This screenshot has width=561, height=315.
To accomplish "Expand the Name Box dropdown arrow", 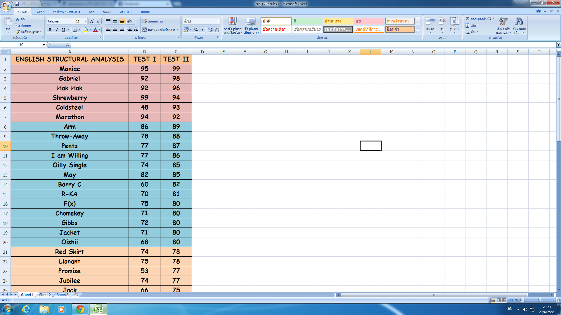I will coord(44,45).
